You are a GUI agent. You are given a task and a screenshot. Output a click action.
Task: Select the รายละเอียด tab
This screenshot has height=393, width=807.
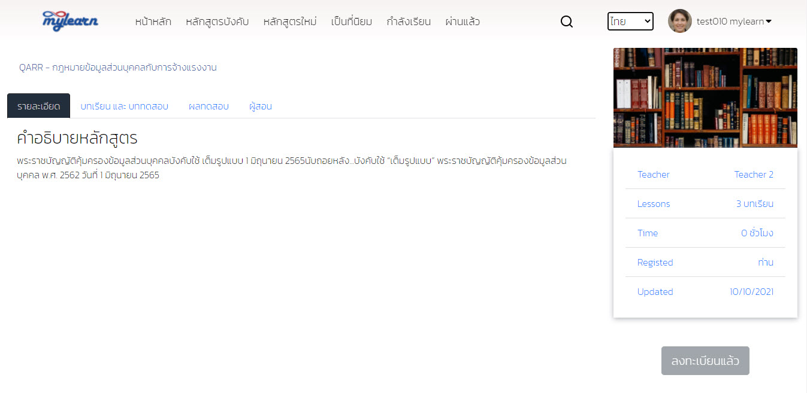point(39,106)
